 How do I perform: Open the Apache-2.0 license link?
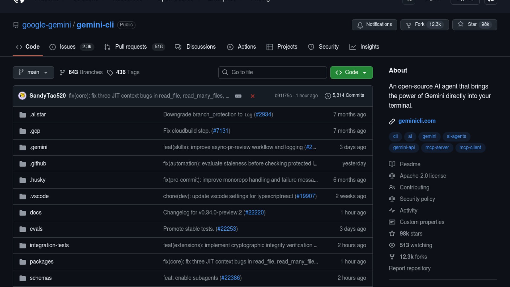pos(423,176)
